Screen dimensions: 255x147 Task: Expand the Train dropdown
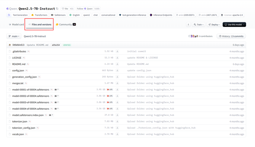pos(199,24)
